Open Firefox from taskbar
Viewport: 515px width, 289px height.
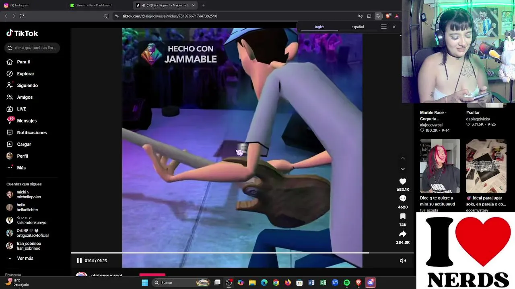tap(288, 283)
